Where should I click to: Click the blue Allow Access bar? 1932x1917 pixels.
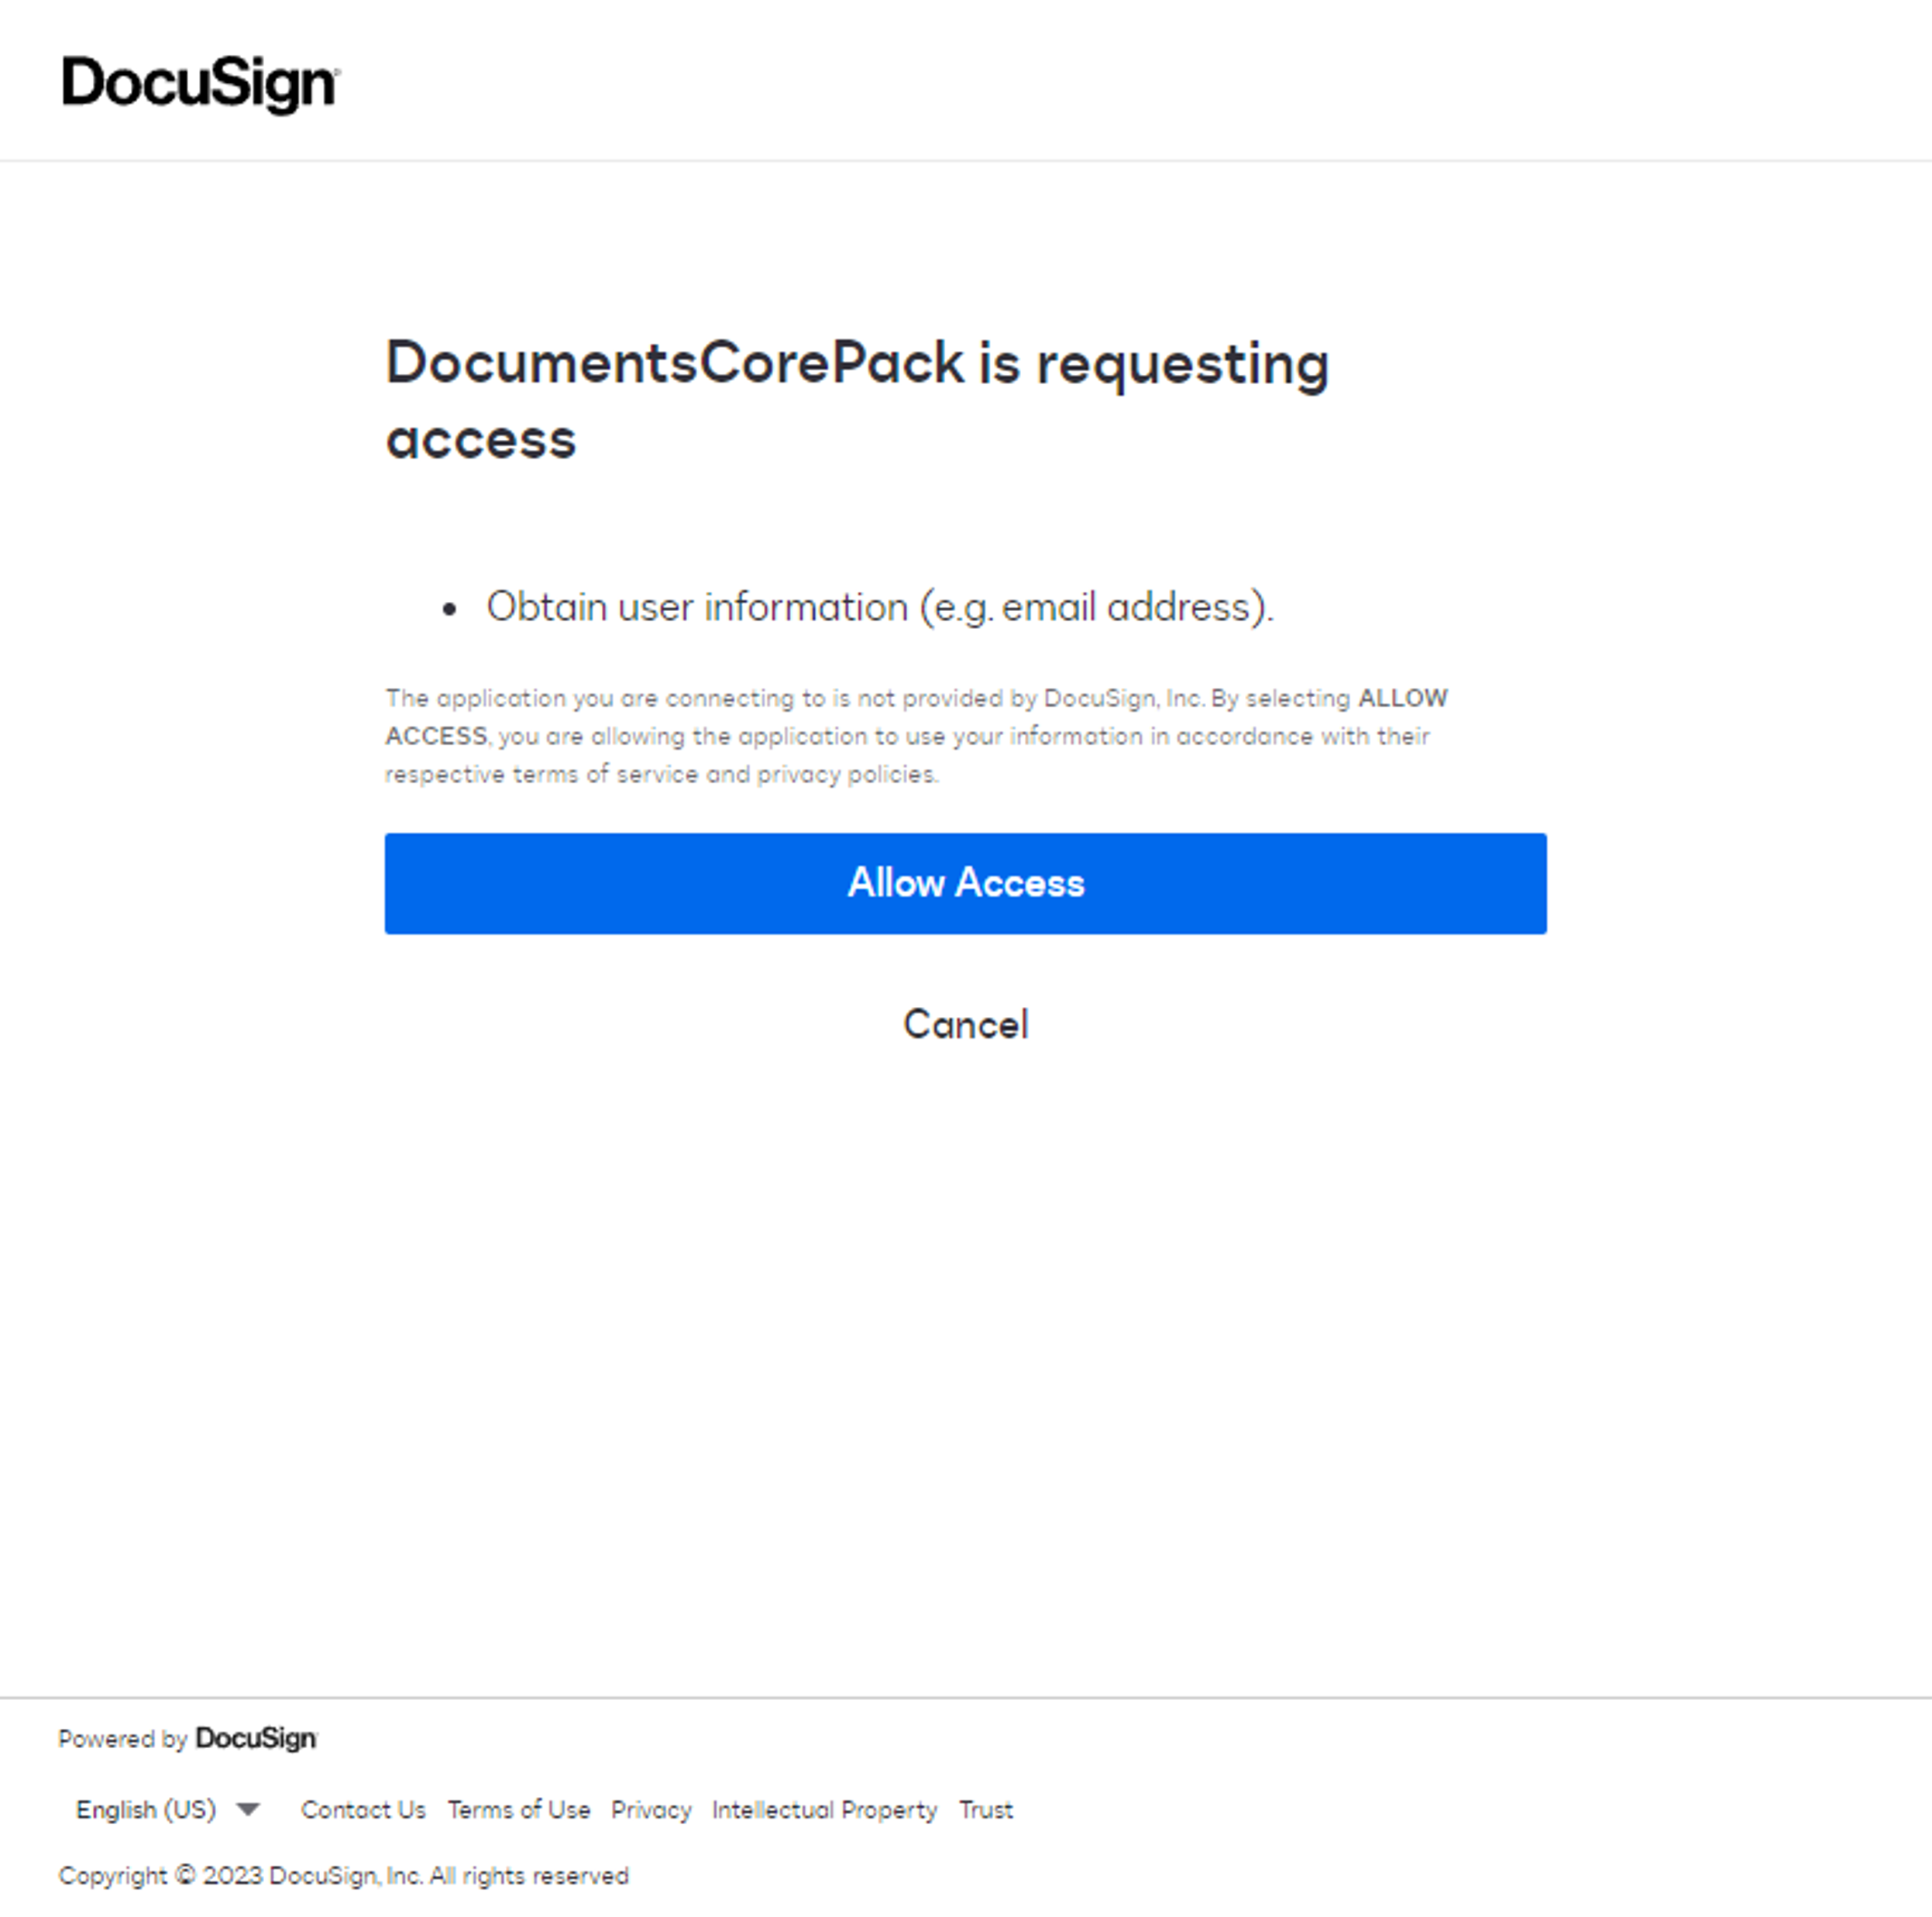[965, 883]
